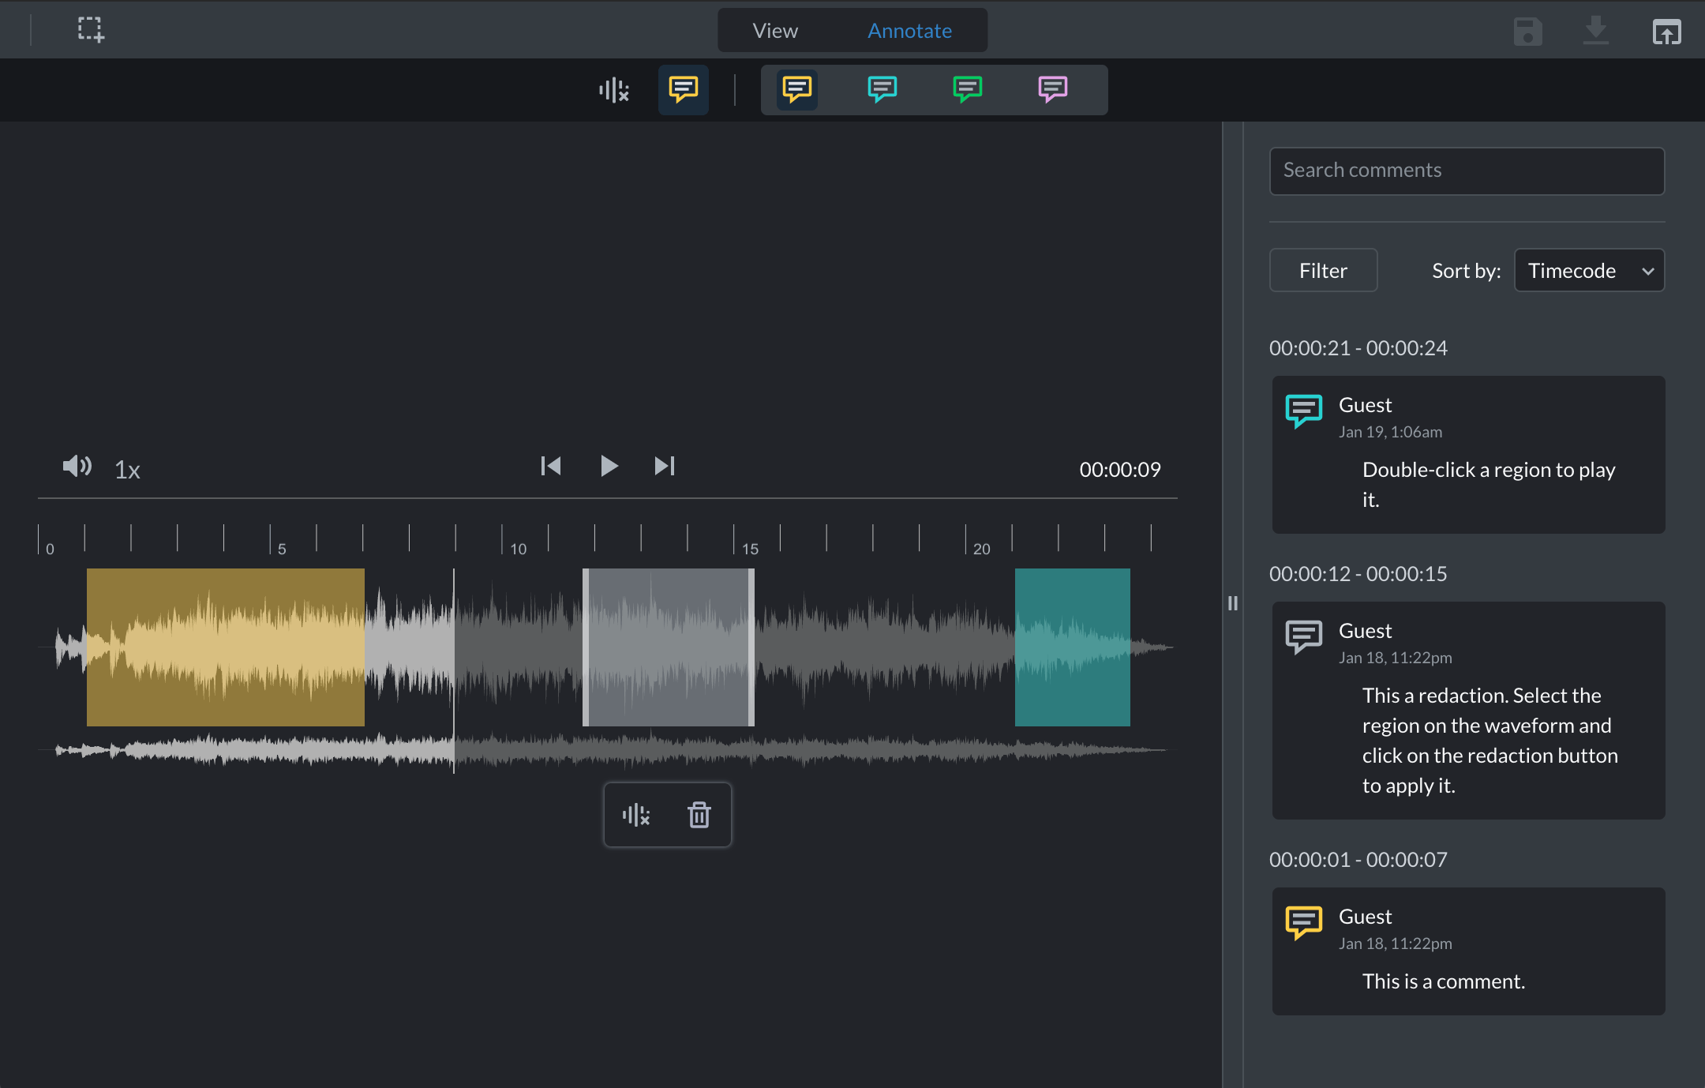Toggle playback speed 1x control
1705x1088 pixels.
128,469
